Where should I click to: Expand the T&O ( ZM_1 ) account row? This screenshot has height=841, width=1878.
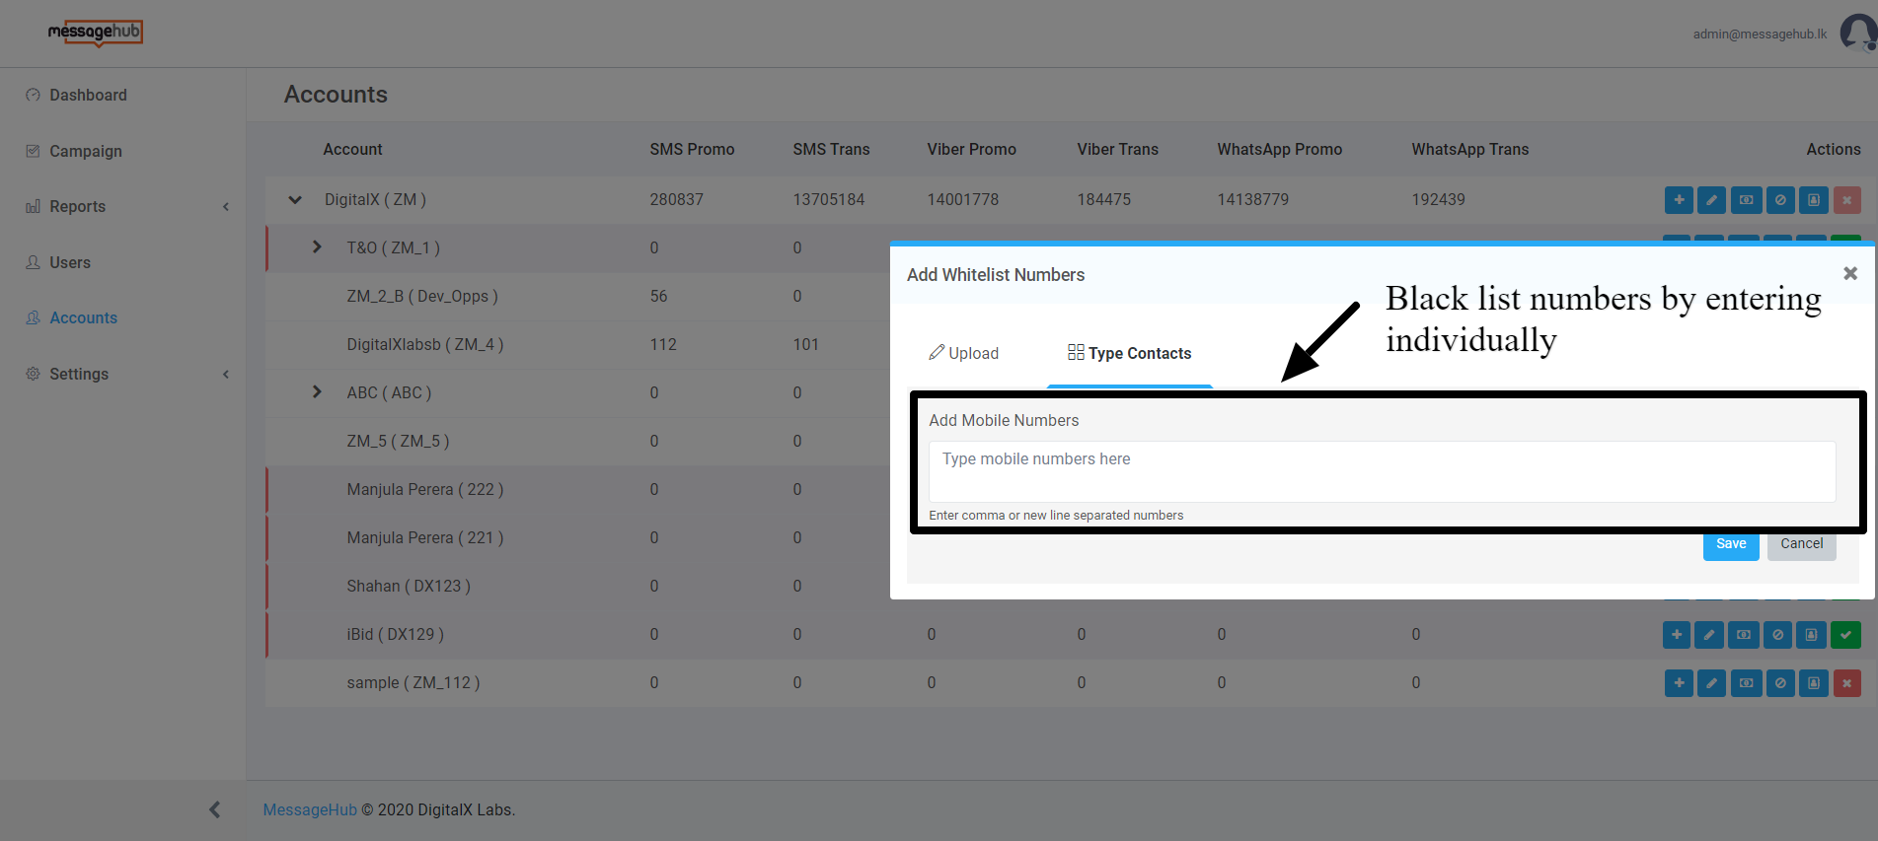tap(317, 247)
